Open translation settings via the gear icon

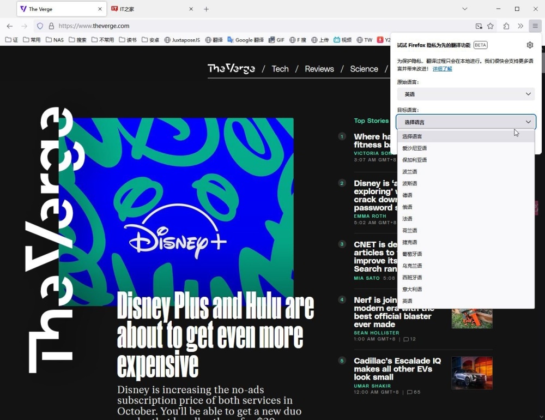pos(529,45)
